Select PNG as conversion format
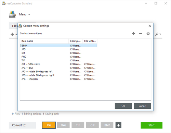 click(x=63, y=125)
